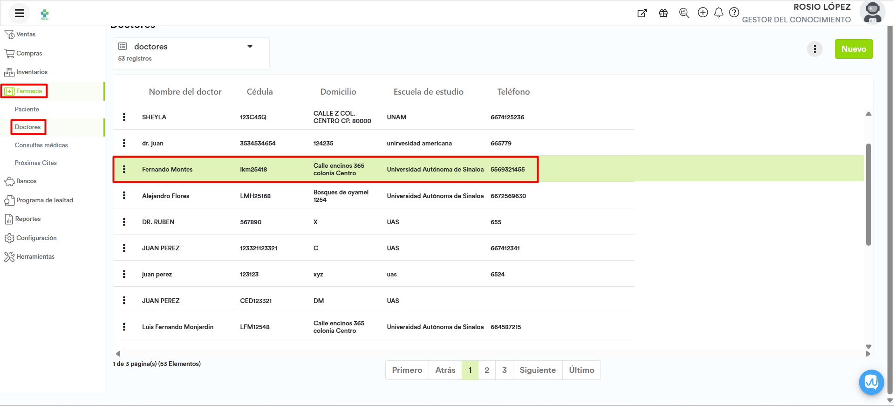Click the user avatar of Rosio López
Viewport: 894px width, 406px height.
[x=872, y=13]
